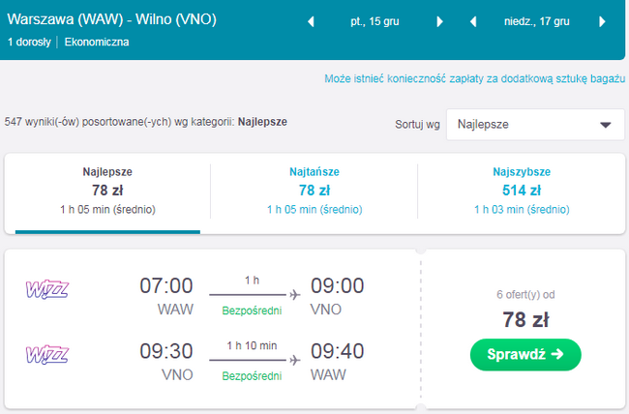Screen dimensions: 629x414
Task: Click previous return date arrow
Action: (x=473, y=22)
